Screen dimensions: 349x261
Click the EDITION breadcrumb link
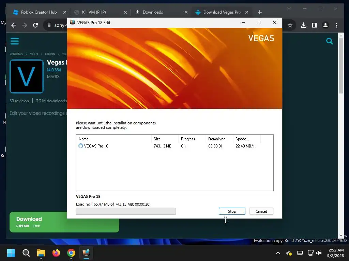[x=50, y=54]
